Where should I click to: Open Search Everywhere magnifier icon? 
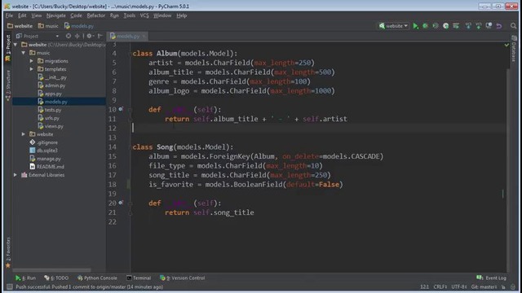pyautogui.click(x=513, y=26)
